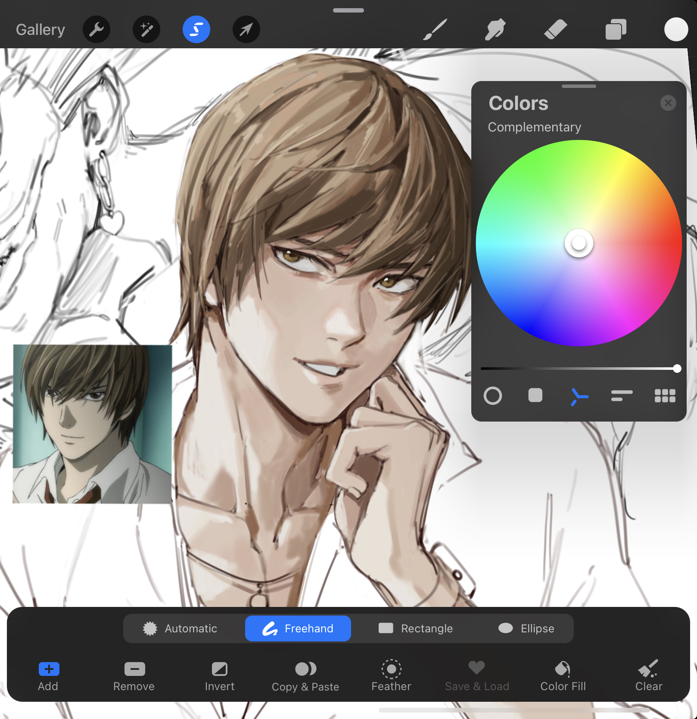Switch to the Classic square color tab
This screenshot has width=697, height=719.
pos(535,395)
